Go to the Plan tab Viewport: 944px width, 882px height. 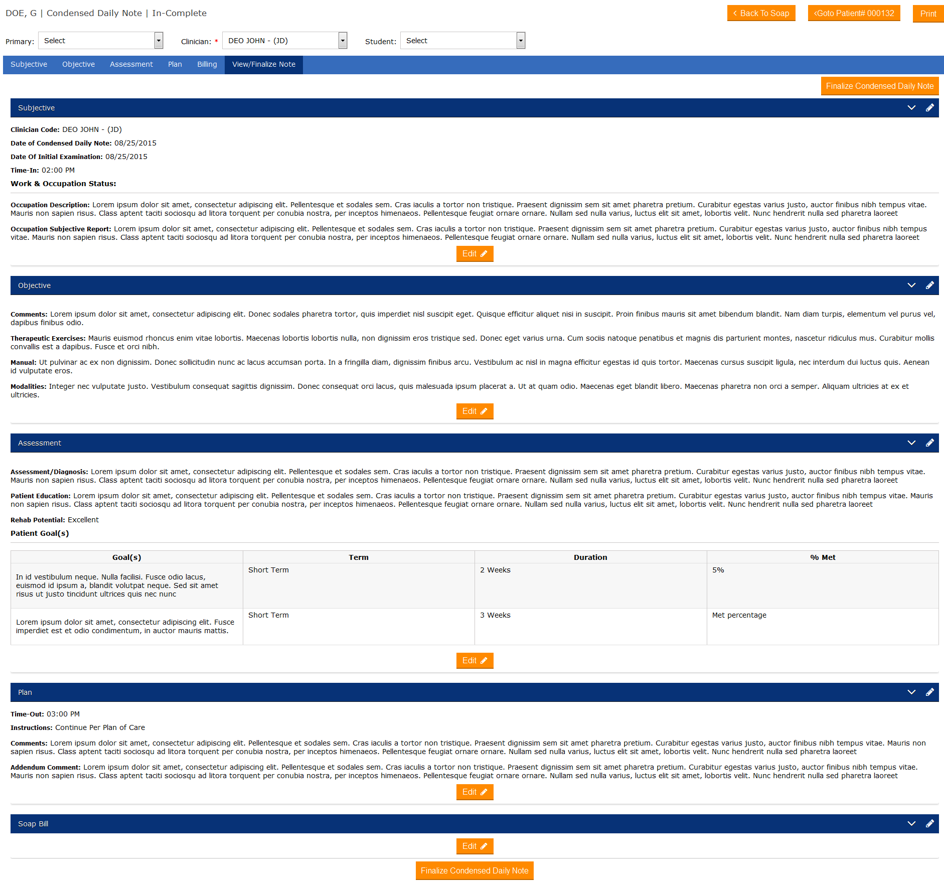point(175,65)
